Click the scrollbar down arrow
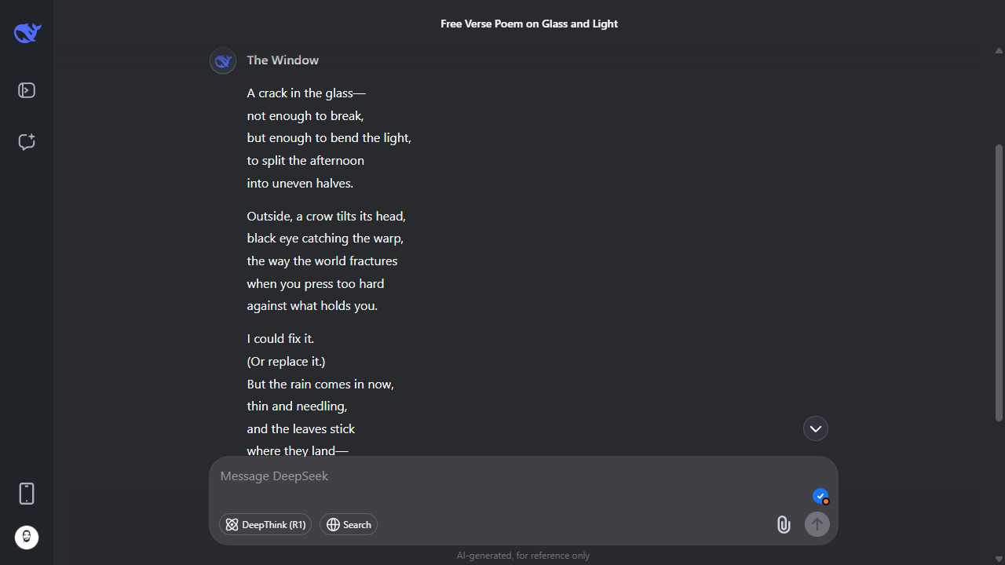The image size is (1005, 565). pos(999,559)
